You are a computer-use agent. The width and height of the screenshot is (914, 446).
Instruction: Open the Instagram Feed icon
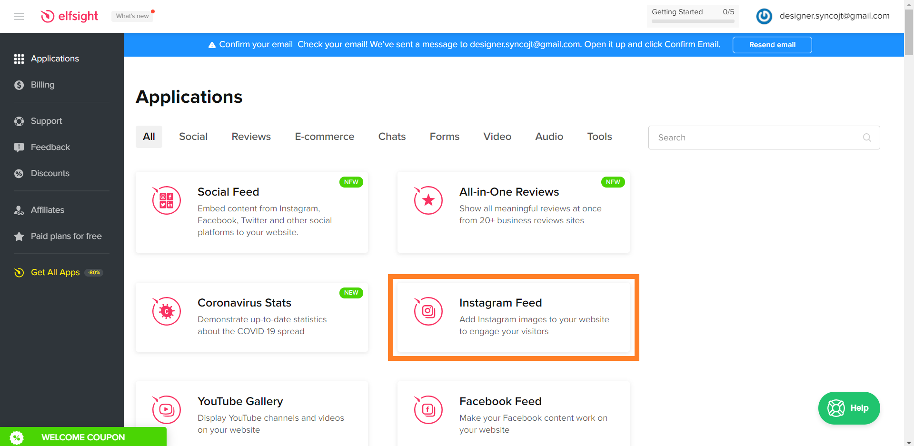point(428,311)
